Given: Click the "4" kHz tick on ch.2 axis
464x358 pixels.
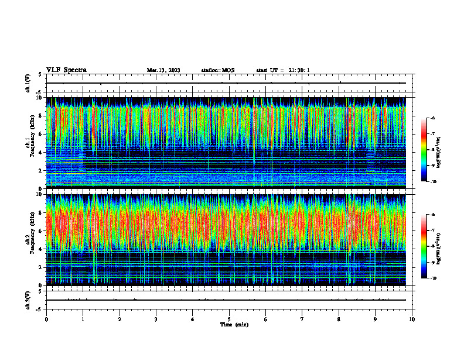Looking at the screenshot, I should click(x=40, y=249).
